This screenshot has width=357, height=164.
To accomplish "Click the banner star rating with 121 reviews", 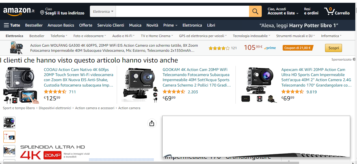I will (x=219, y=48).
